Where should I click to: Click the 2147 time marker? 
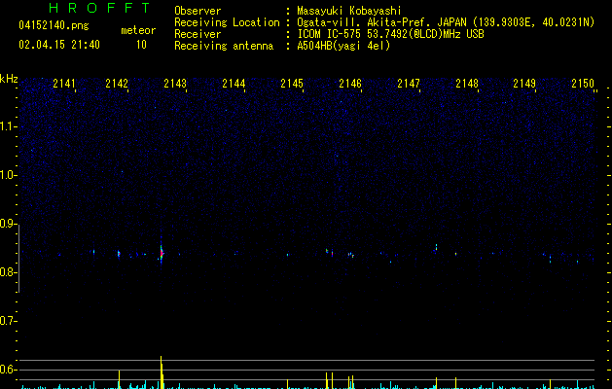(x=409, y=84)
